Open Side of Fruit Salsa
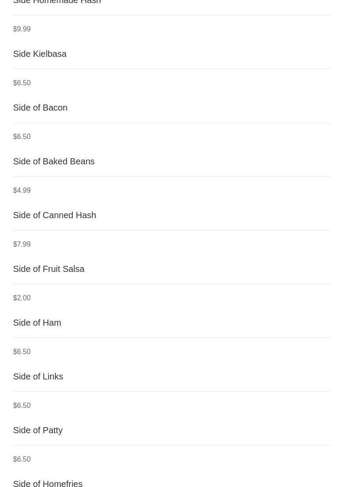Image resolution: width=343 pixels, height=487 pixels. [x=49, y=269]
